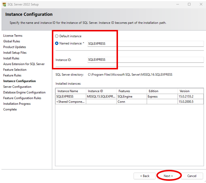Maximize the setup window
This screenshot has width=206, height=183.
189,4
